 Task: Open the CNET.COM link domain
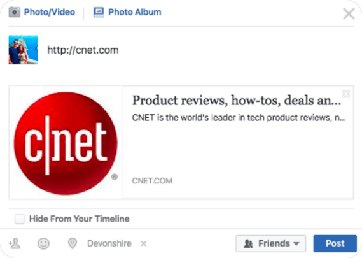(x=152, y=180)
